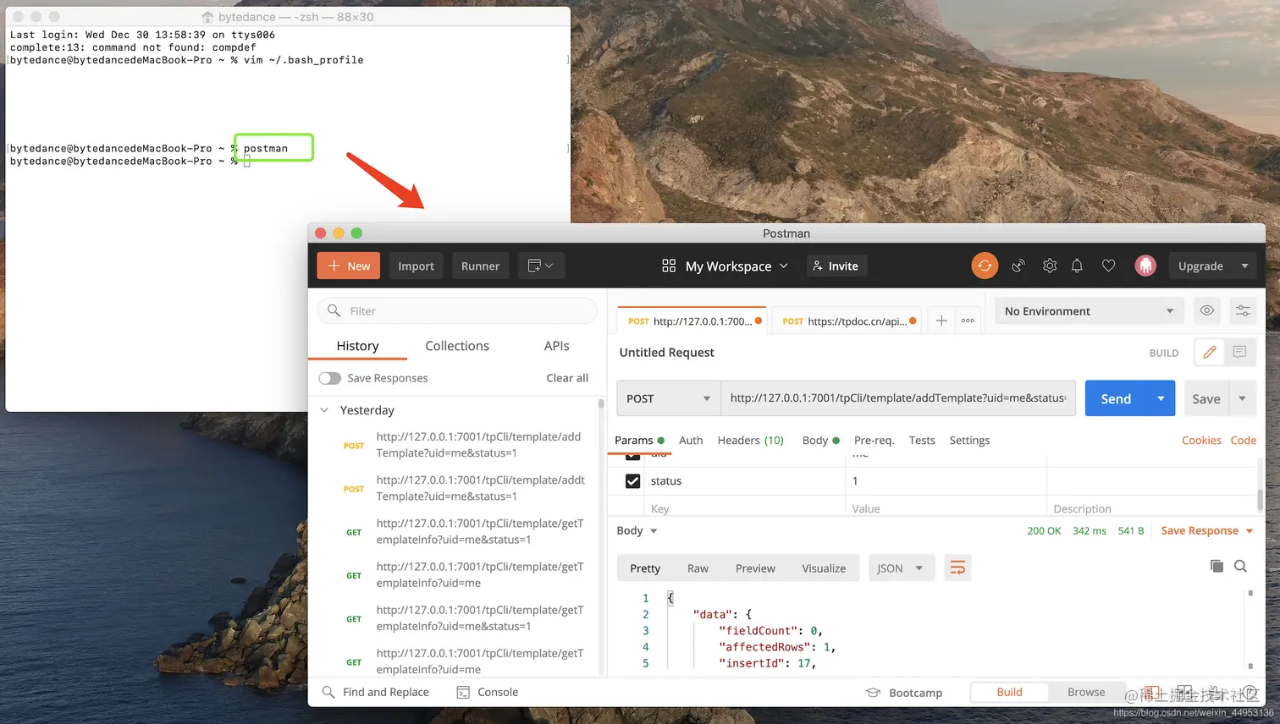Viewport: 1280px width, 724px height.
Task: Switch to the History sidebar tab
Action: coord(357,345)
